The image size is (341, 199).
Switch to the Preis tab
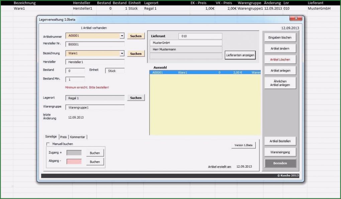tap(64, 137)
